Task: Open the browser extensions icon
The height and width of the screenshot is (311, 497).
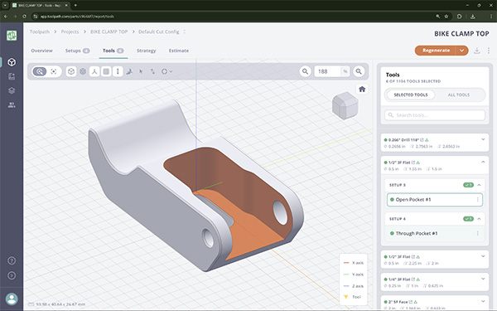Action: coord(459,17)
